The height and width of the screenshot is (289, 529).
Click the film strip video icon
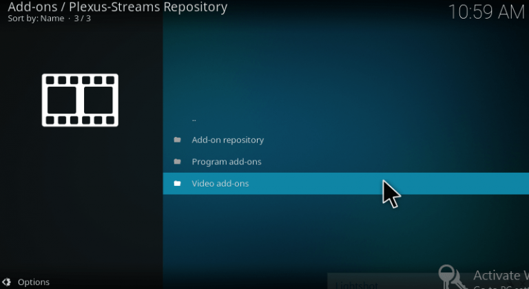click(x=80, y=100)
